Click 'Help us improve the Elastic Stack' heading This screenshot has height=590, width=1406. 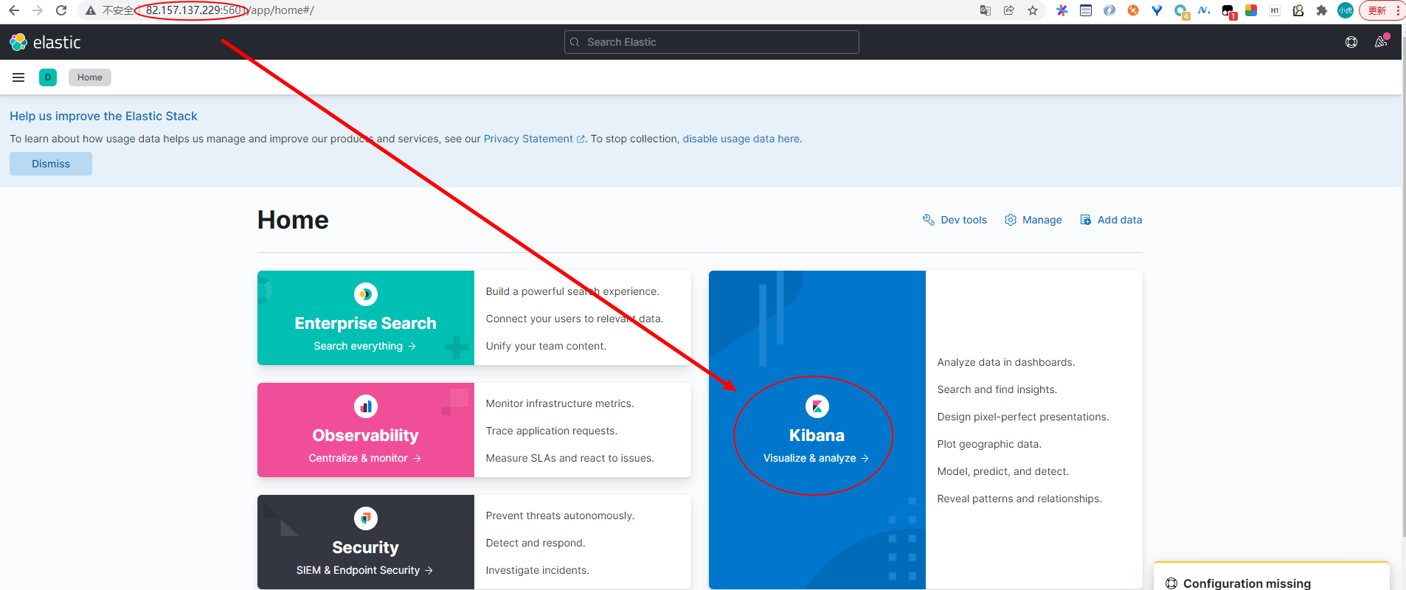(103, 116)
